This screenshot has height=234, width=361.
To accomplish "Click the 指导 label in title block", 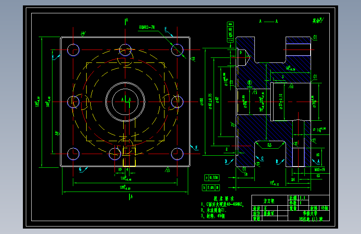I will point(257,213).
